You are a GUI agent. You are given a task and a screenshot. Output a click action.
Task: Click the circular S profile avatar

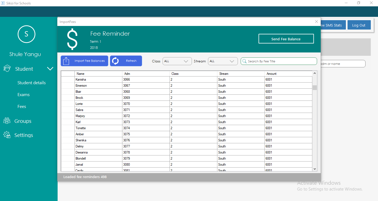click(26, 34)
